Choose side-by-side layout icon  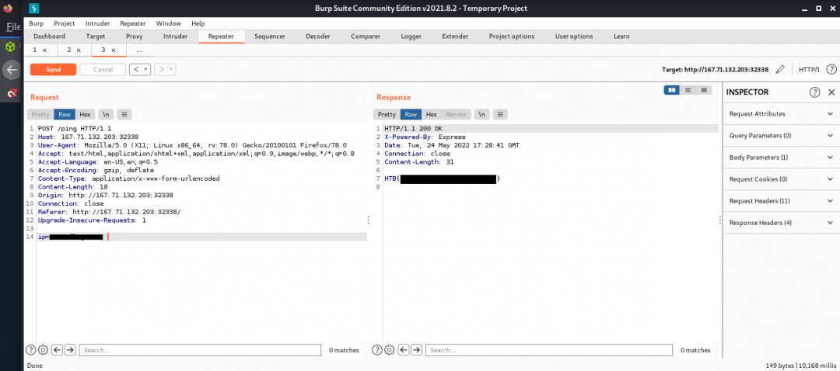672,90
